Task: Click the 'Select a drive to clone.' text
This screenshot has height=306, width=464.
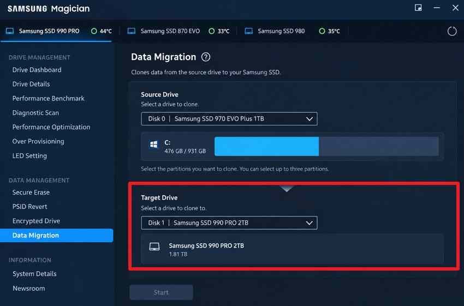Action: pyautogui.click(x=170, y=104)
